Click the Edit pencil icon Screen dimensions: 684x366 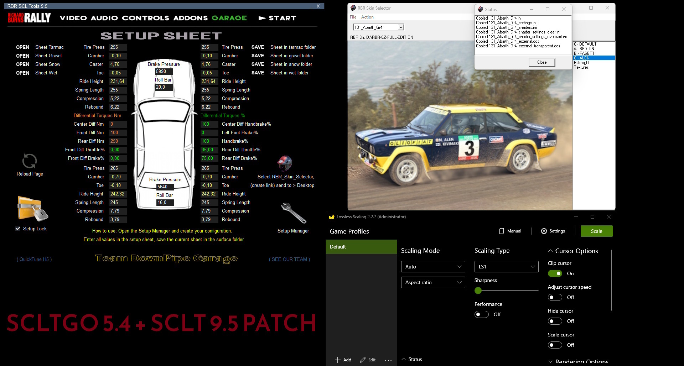[363, 360]
